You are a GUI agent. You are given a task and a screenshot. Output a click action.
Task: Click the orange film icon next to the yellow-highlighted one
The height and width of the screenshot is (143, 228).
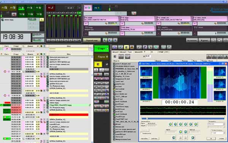pyautogui.click(x=132, y=47)
